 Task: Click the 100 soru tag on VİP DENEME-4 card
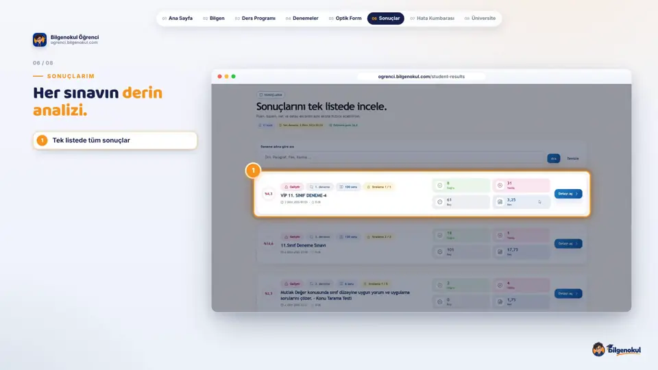point(348,187)
